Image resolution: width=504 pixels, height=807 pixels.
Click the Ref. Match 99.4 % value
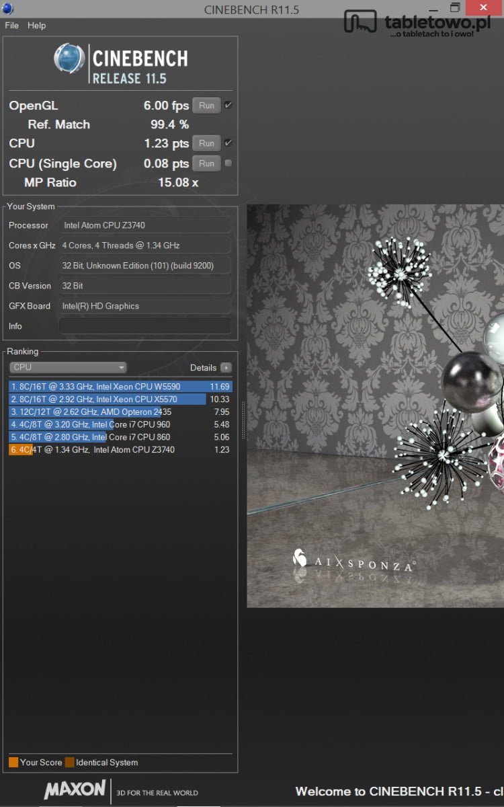[x=169, y=124]
